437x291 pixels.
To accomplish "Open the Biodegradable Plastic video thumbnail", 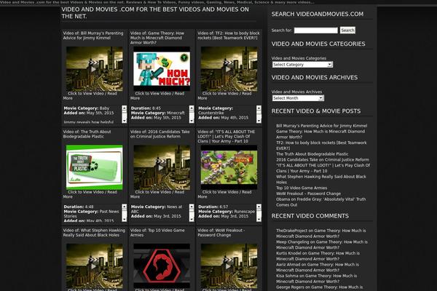I will pos(94,167).
